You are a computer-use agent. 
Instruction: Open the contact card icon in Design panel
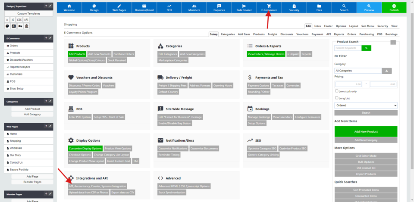pos(14,26)
